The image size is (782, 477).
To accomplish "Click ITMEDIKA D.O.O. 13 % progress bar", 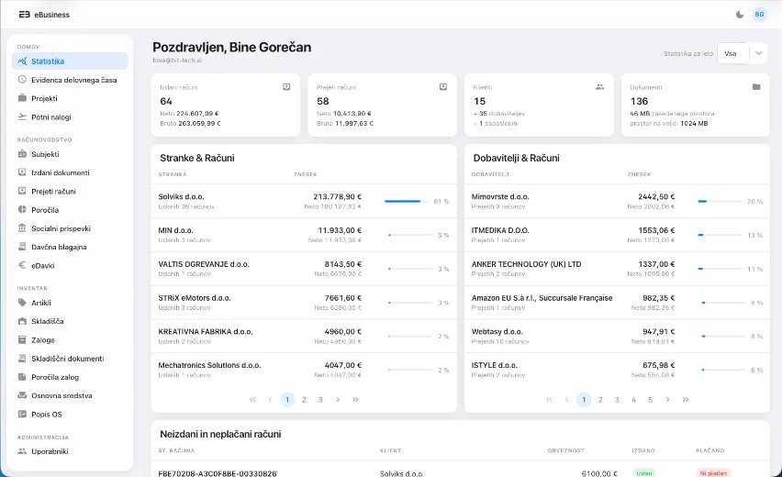I will point(720,235).
